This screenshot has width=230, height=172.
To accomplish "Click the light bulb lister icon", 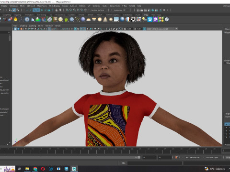I will coord(144,20).
